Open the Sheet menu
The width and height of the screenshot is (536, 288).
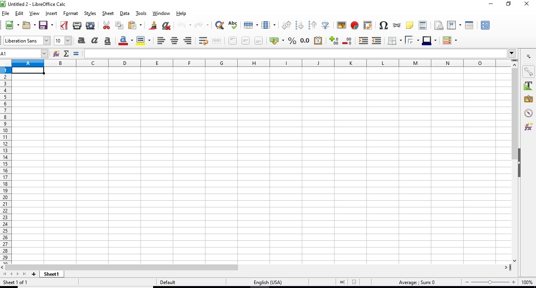click(x=108, y=13)
